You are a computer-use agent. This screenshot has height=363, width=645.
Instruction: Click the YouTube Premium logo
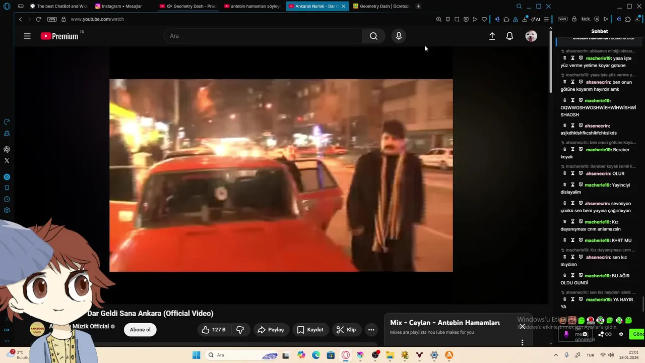coord(59,36)
